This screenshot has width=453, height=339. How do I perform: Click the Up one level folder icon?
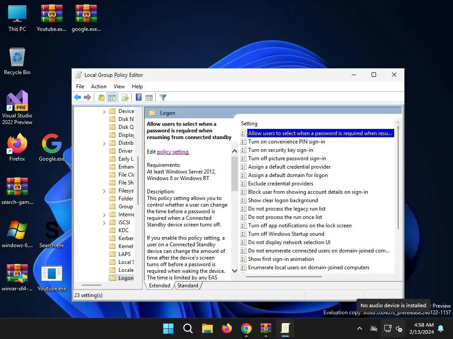pos(101,98)
